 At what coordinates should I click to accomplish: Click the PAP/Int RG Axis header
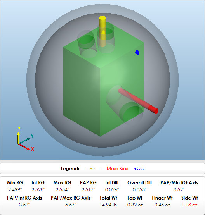click(24, 198)
